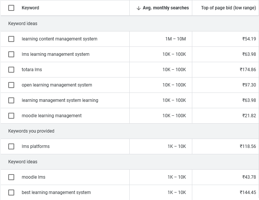Check the learning management system learning row

point(11,100)
